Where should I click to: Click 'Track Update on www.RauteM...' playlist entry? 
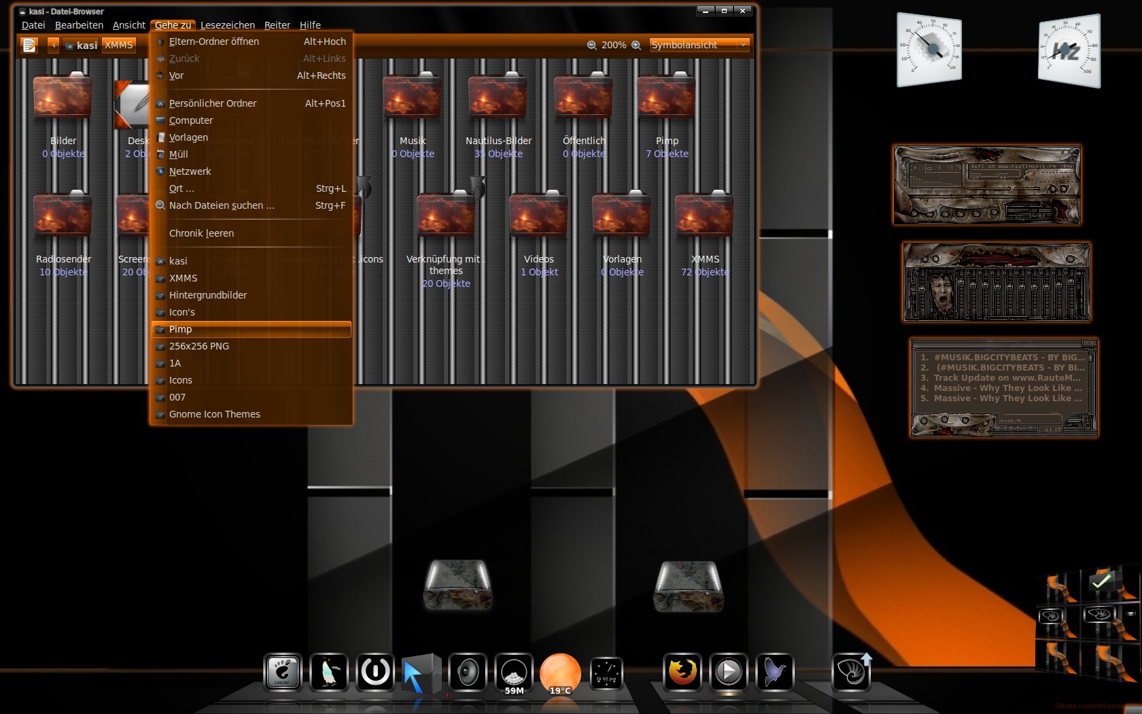tap(1001, 378)
